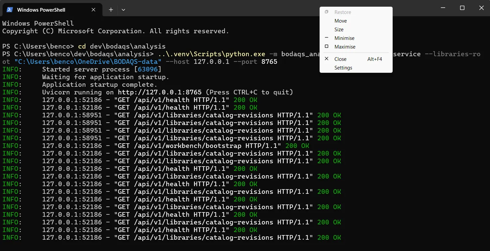Screen dimensions: 490x251
Task: Pick Close Alt+F4 in the context menu
Action: coord(356,59)
